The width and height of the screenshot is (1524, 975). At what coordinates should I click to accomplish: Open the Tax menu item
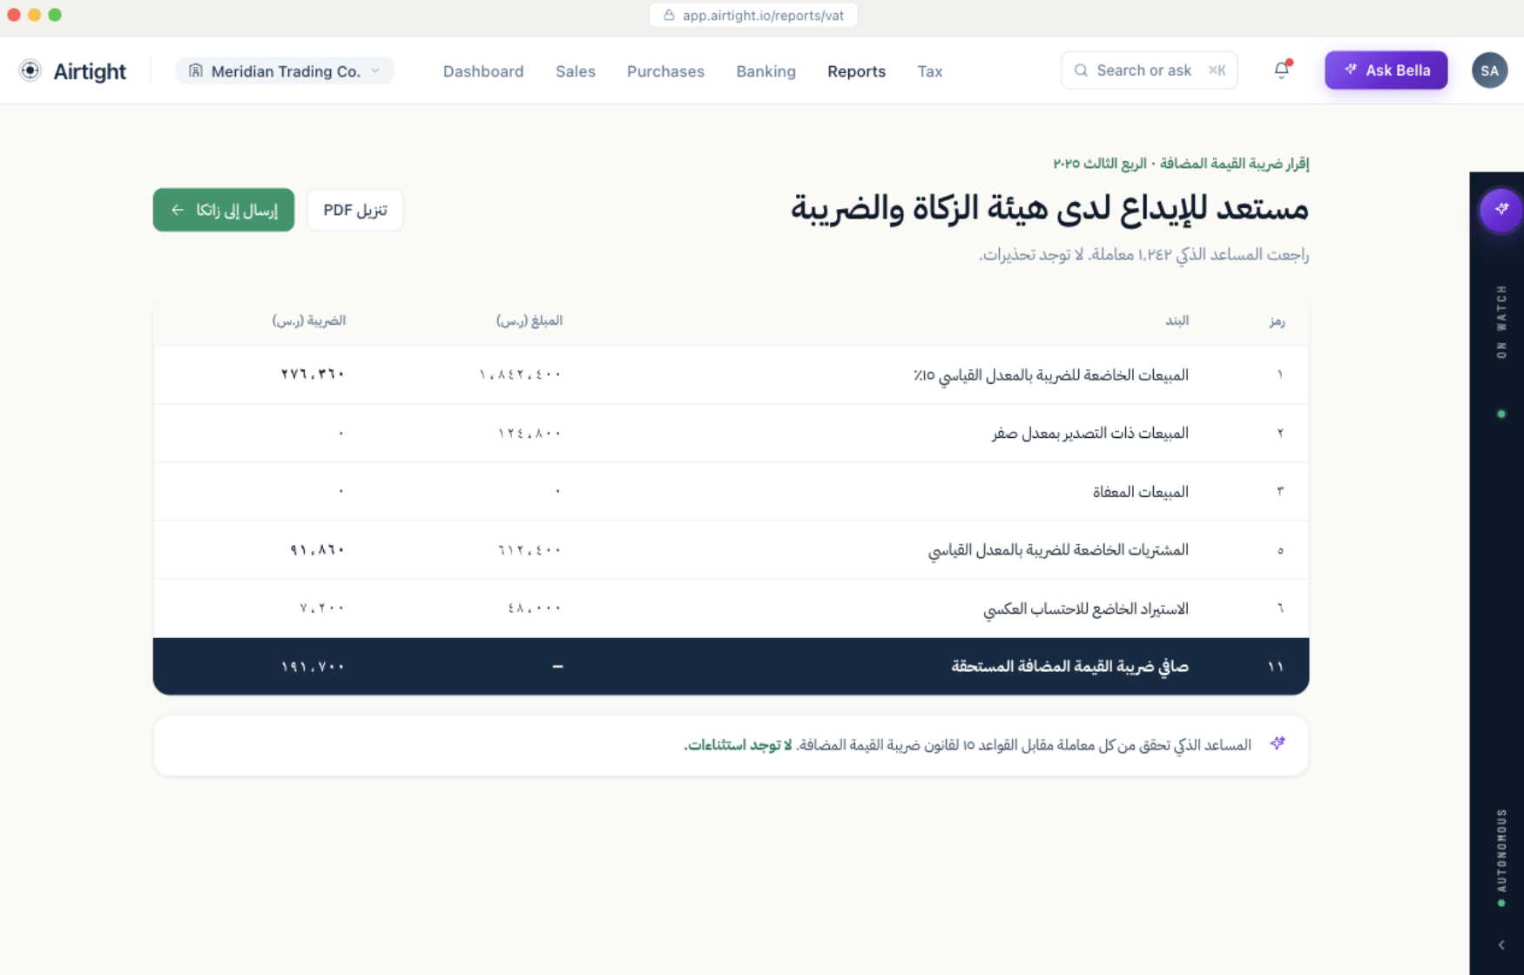(929, 71)
